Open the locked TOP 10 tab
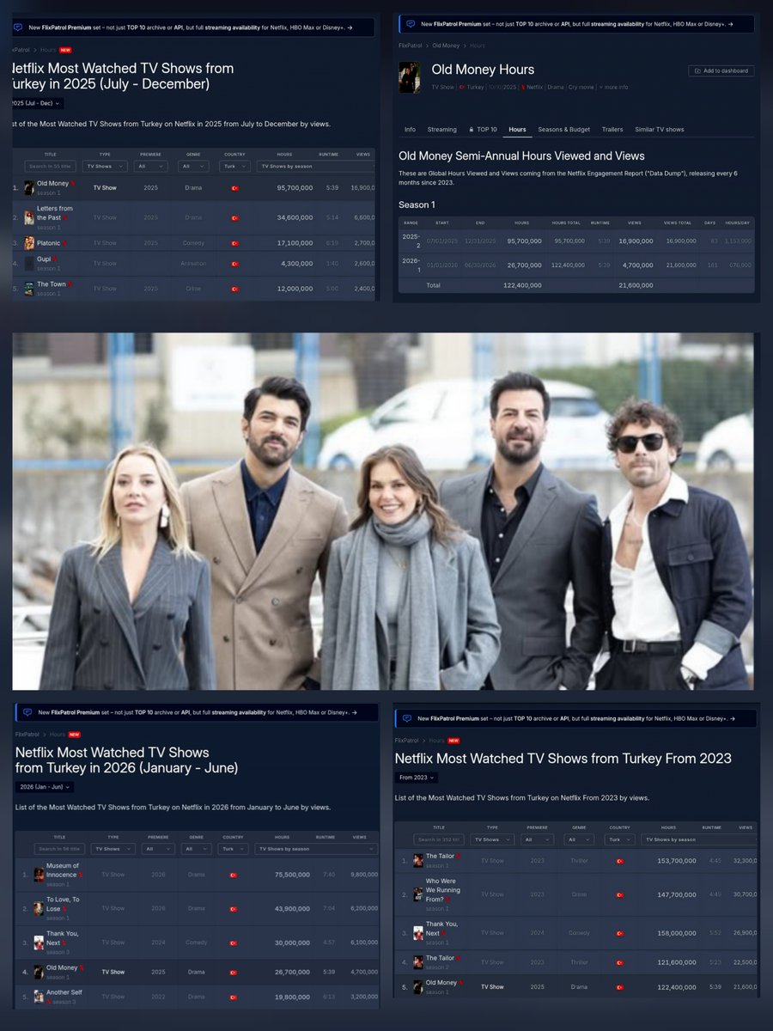The image size is (773, 1031). click(x=483, y=130)
